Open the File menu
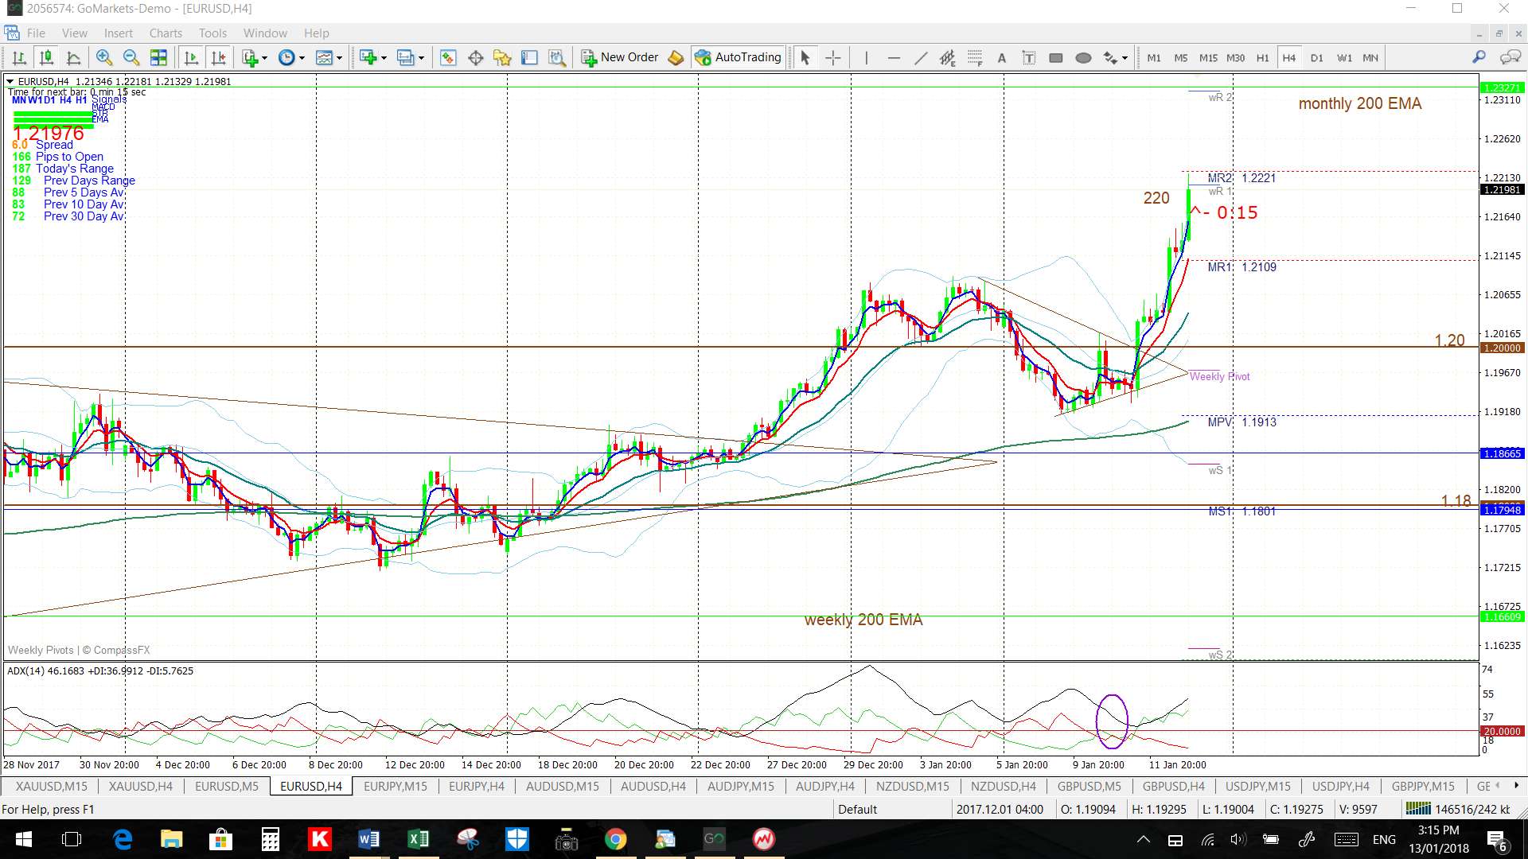 click(36, 33)
